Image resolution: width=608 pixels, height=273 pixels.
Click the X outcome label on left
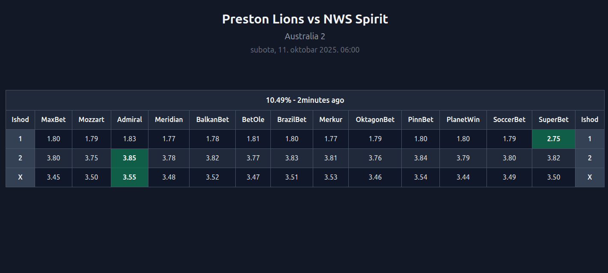[20, 177]
